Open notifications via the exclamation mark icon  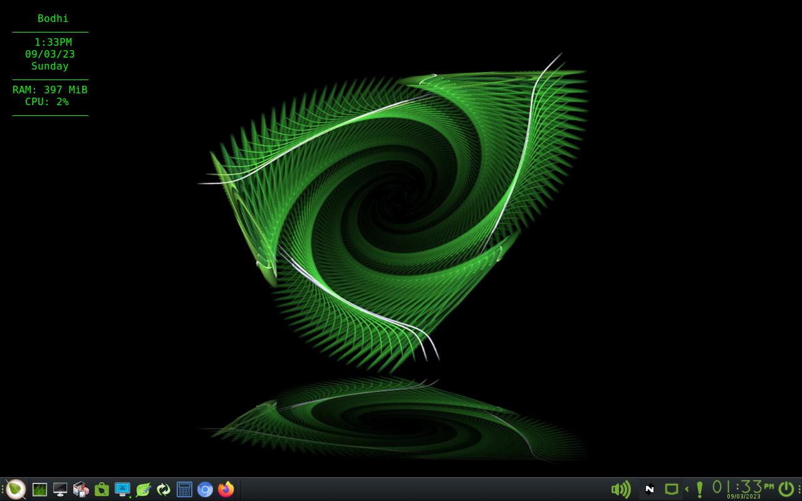699,489
